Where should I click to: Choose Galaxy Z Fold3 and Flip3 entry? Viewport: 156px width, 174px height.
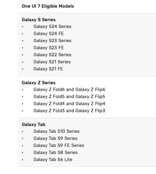69,111
